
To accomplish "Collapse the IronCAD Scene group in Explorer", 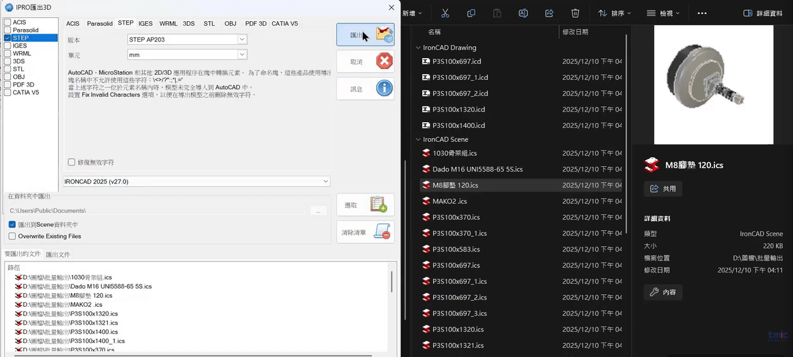I will coord(418,139).
